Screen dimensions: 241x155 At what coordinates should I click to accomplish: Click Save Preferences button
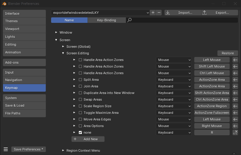click(x=29, y=149)
